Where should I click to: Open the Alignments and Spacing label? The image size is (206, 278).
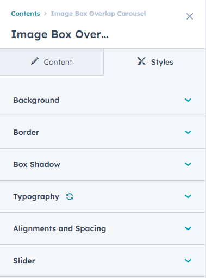[60, 229]
